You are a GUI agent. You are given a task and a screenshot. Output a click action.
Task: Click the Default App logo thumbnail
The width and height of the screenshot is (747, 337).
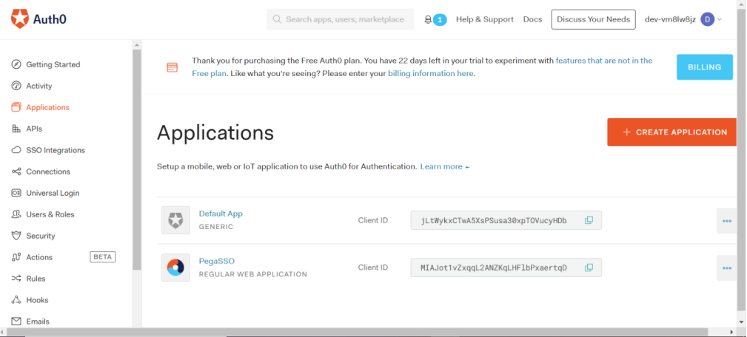click(x=175, y=220)
